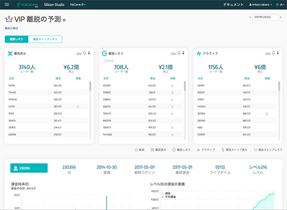Click the download arrow in the アクティブ panel
The width and height of the screenshot is (287, 210).
278,53
